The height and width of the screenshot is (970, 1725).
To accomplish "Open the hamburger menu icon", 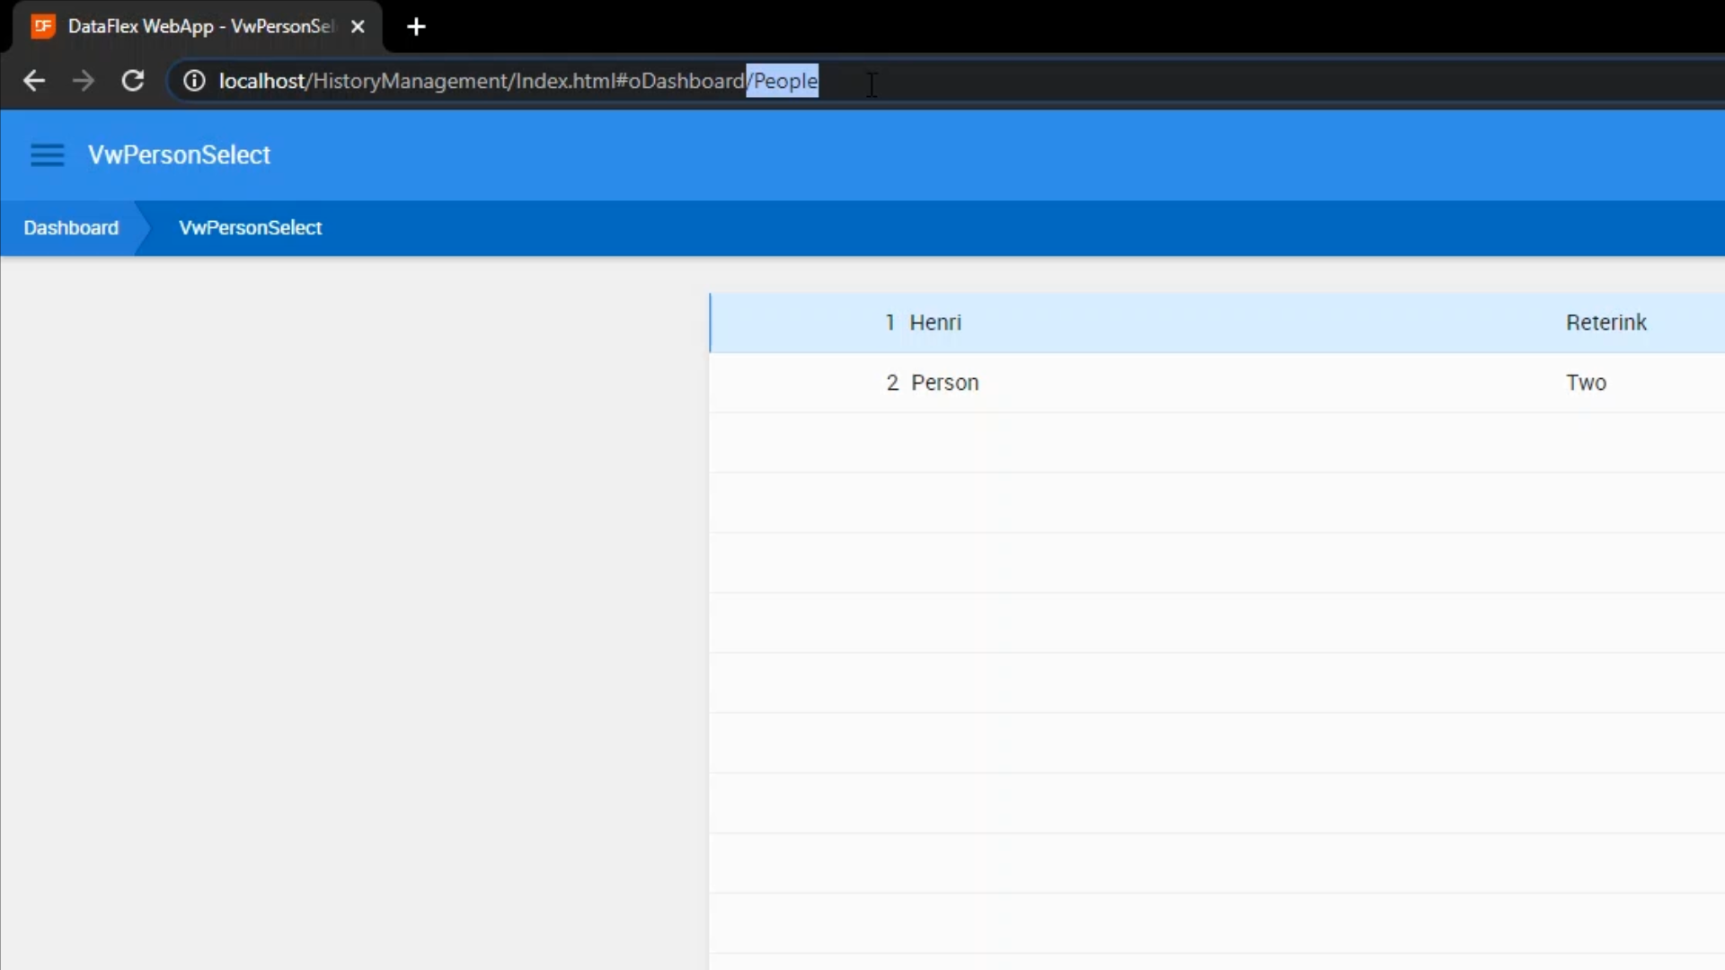I will tap(47, 155).
